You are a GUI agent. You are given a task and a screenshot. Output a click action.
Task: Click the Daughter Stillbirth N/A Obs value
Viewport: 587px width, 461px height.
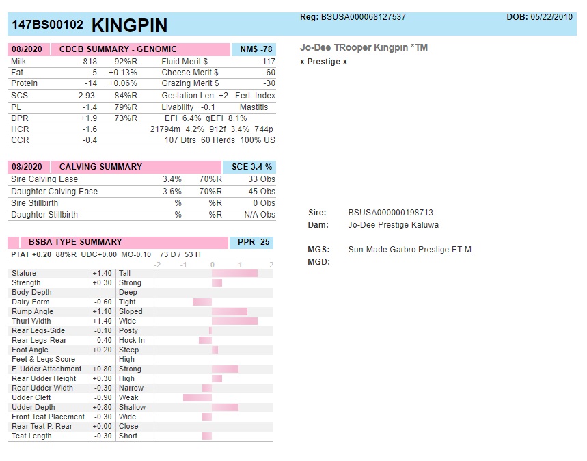(260, 214)
